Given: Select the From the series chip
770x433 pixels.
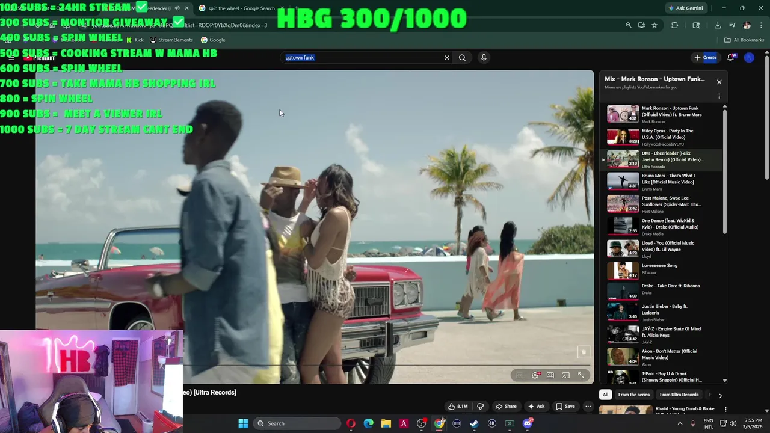Looking at the screenshot, I should click(633, 395).
